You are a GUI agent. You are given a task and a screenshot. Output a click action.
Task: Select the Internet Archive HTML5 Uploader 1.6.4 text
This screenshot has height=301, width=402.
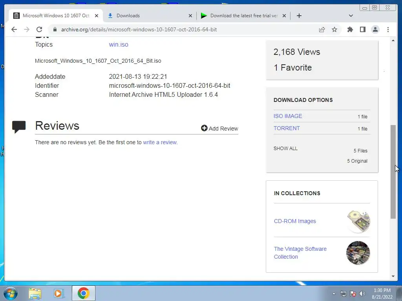pos(163,94)
